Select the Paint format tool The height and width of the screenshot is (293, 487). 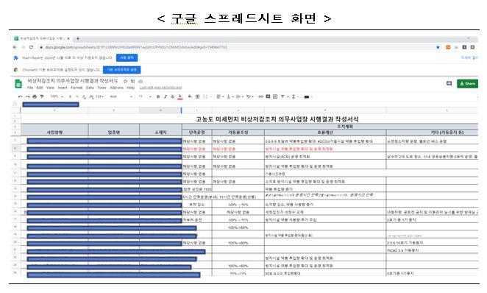pos(42,96)
